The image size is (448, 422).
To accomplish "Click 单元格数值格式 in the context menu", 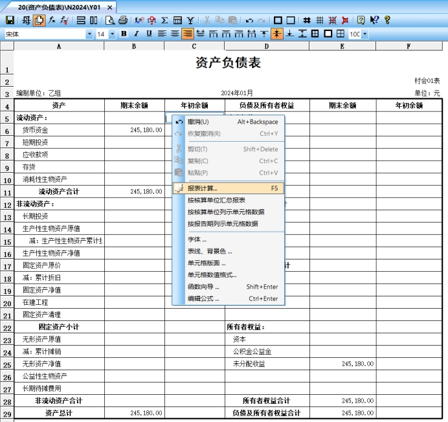I will 211,275.
